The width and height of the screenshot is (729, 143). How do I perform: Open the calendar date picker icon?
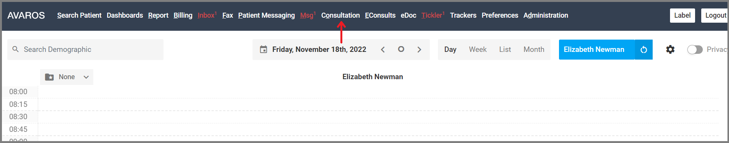[263, 49]
